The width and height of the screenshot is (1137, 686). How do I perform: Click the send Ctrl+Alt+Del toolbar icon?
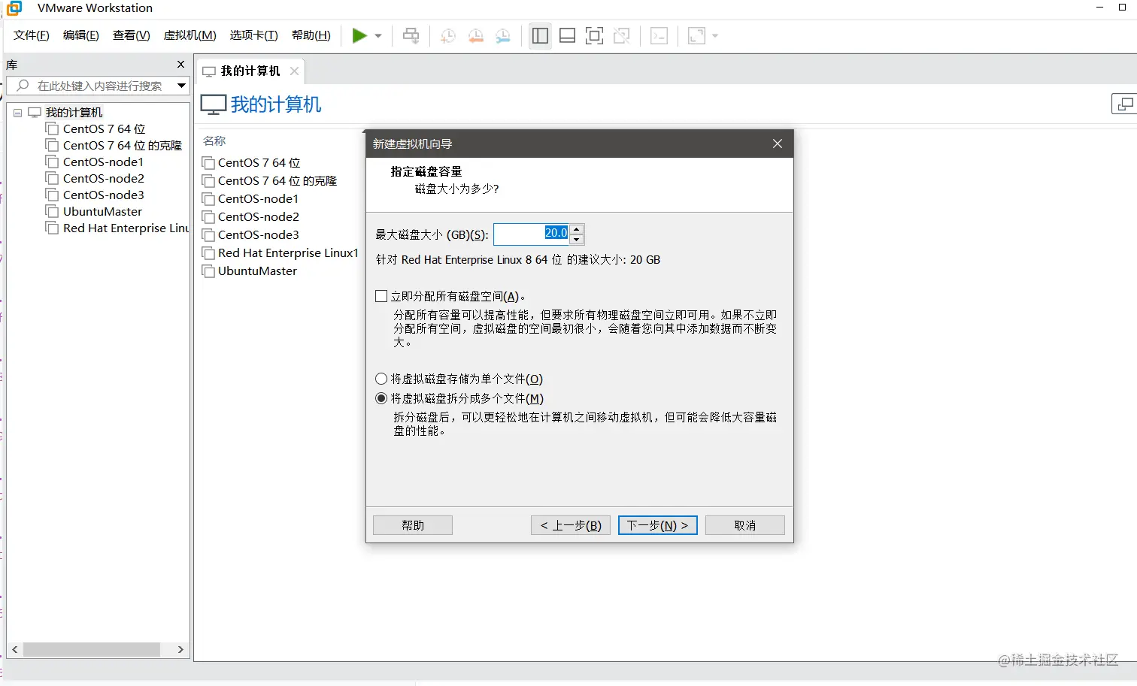pos(411,35)
